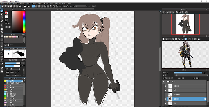Enable the circle snap guide
Image resolution: width=209 pixels, height=107 pixels.
point(48,6)
